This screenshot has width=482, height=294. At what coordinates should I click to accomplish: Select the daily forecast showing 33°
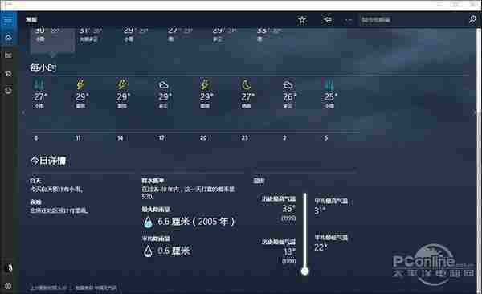[270, 35]
